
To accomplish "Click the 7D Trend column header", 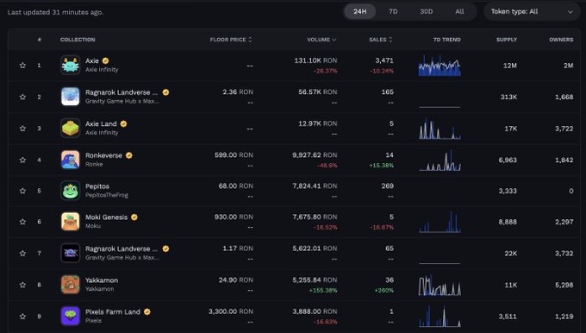I will click(446, 40).
